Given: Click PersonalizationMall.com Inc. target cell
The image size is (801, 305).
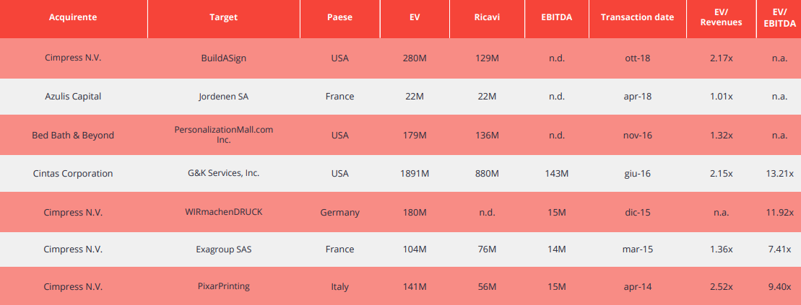Looking at the screenshot, I should pos(224,135).
